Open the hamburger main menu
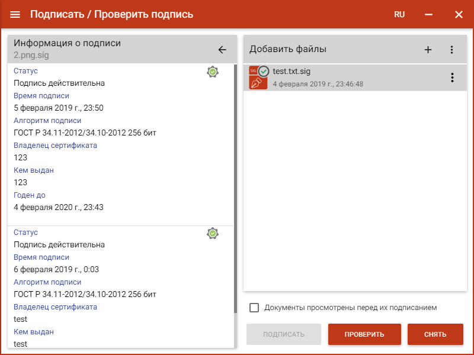 (15, 14)
